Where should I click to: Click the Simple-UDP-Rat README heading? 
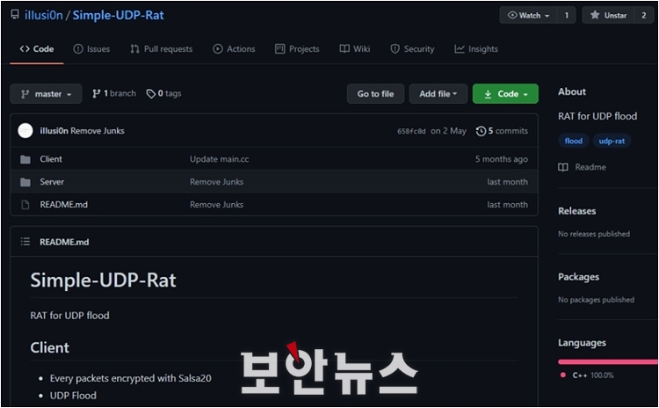[x=103, y=280]
